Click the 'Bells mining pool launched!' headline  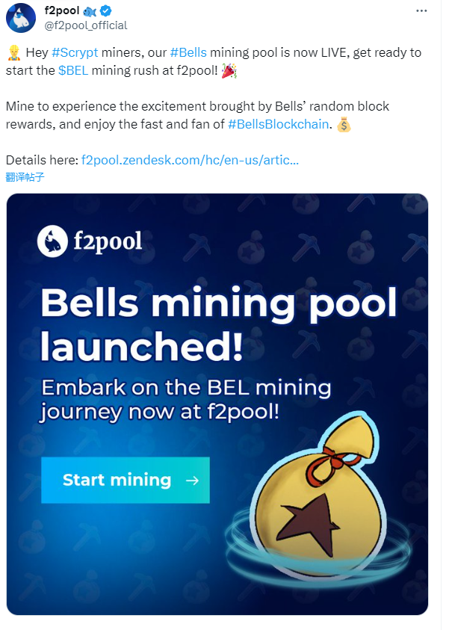(x=217, y=323)
